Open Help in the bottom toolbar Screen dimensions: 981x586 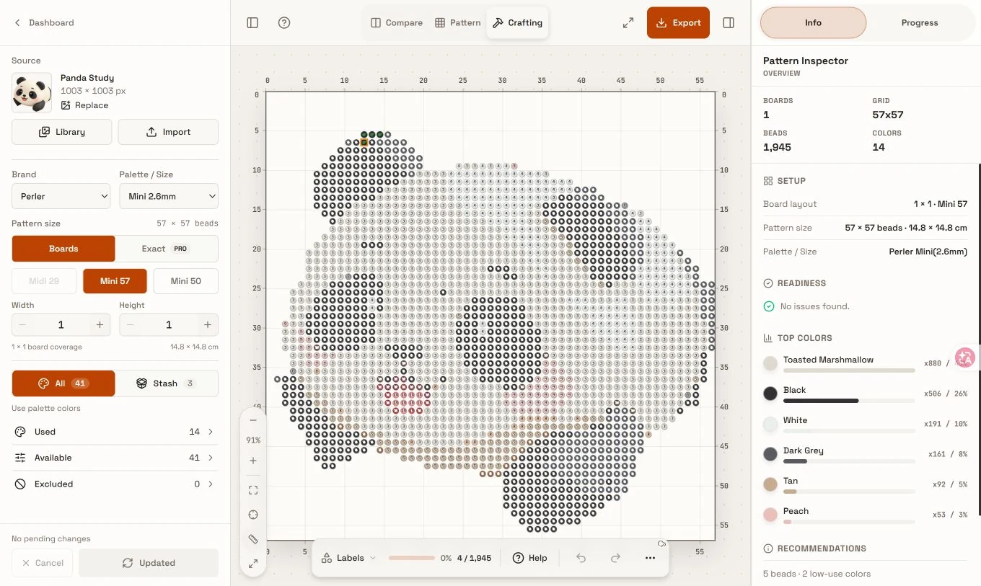[529, 558]
